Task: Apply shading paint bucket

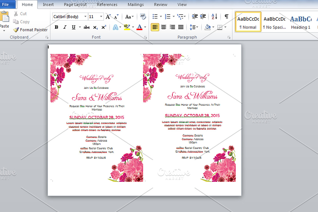Action: (208, 27)
